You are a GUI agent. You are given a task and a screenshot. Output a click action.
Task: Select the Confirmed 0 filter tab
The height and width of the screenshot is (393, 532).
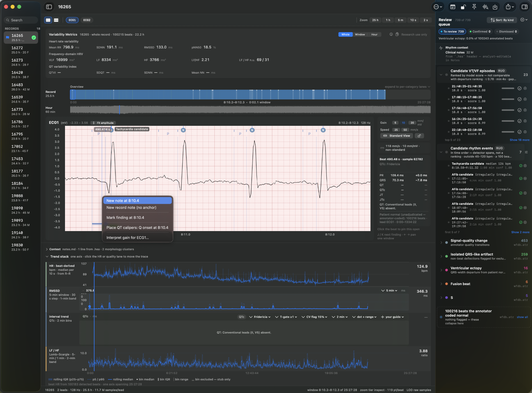coord(480,32)
